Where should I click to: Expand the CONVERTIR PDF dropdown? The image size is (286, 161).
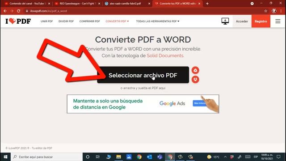click(117, 21)
